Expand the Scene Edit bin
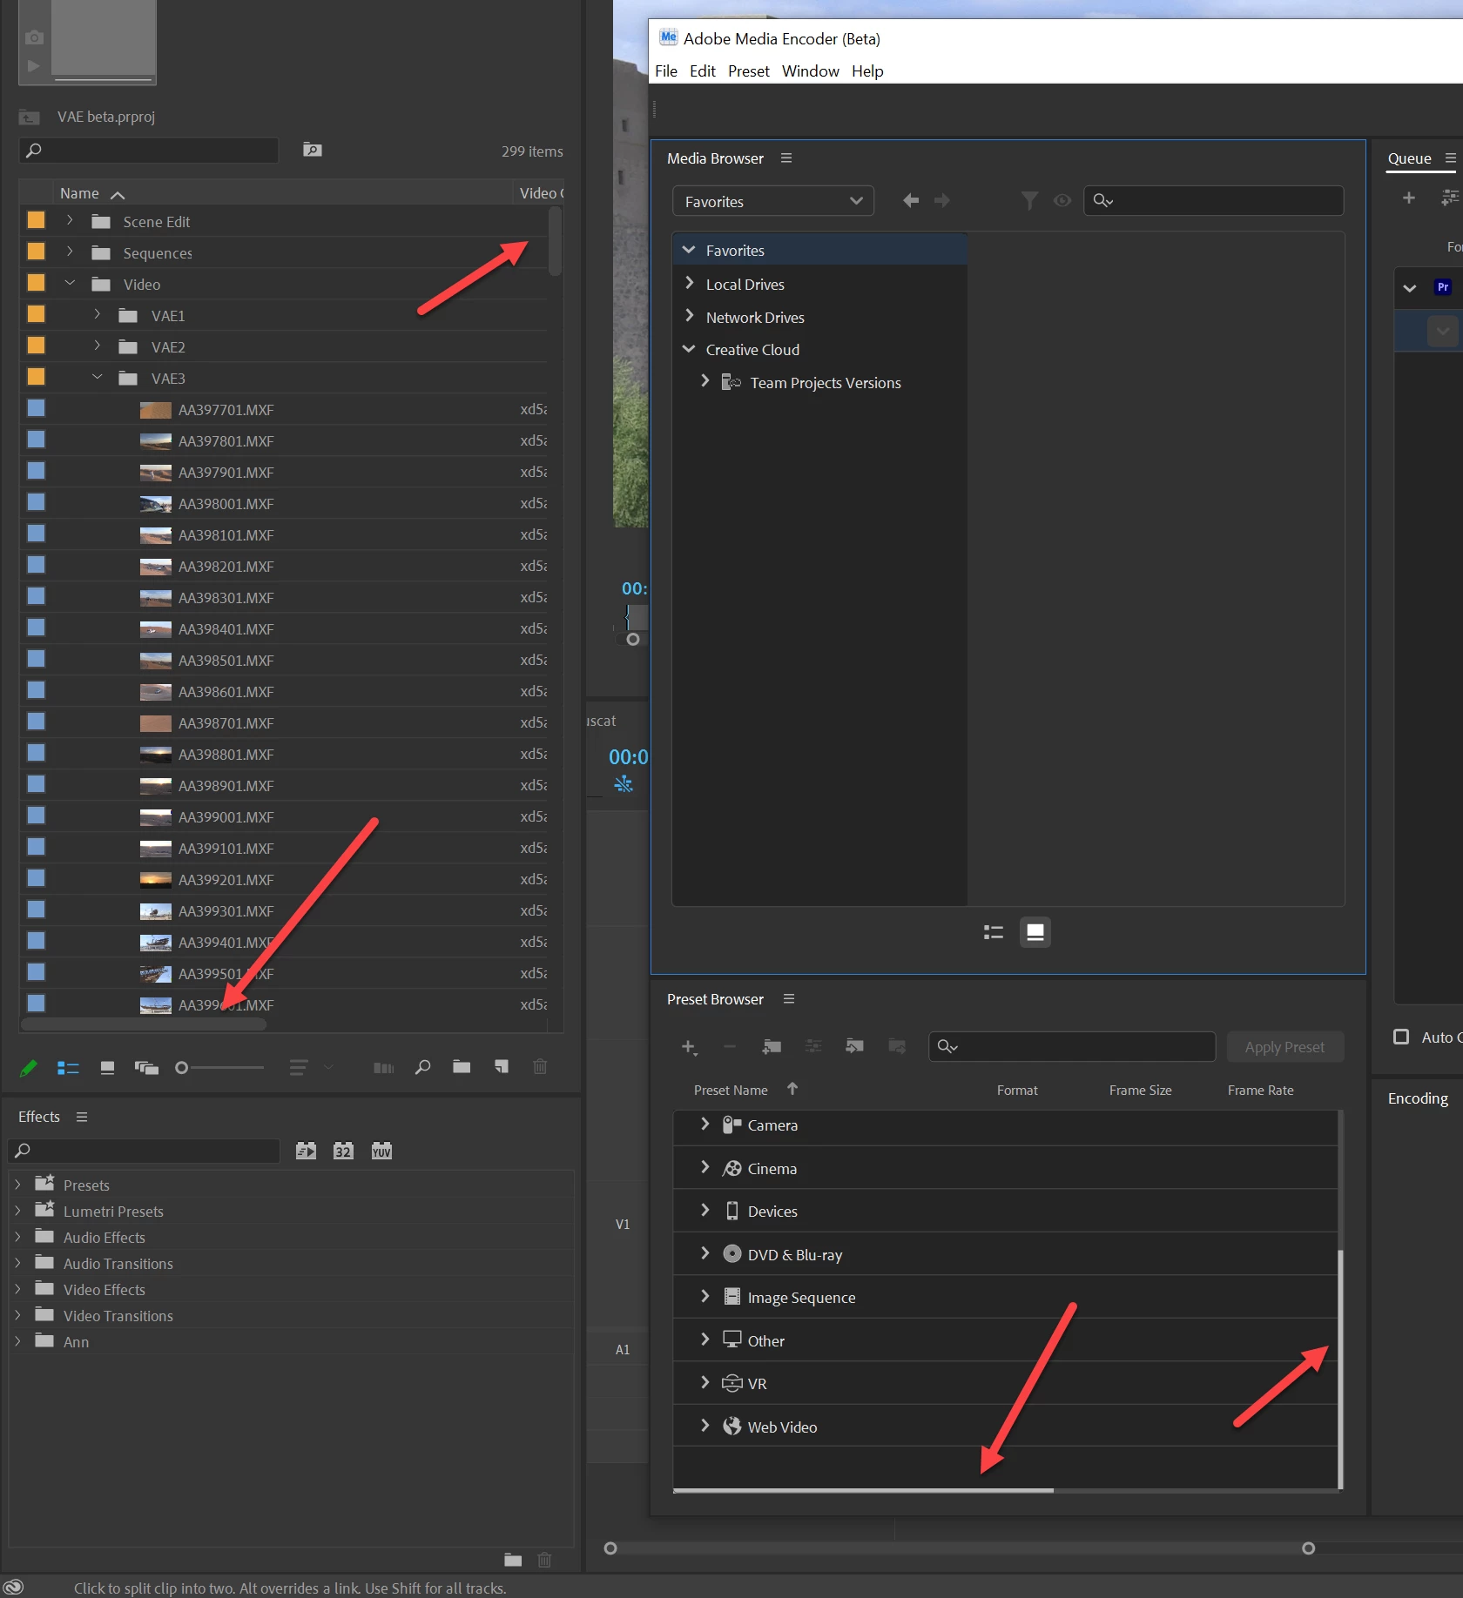The image size is (1463, 1598). (70, 221)
